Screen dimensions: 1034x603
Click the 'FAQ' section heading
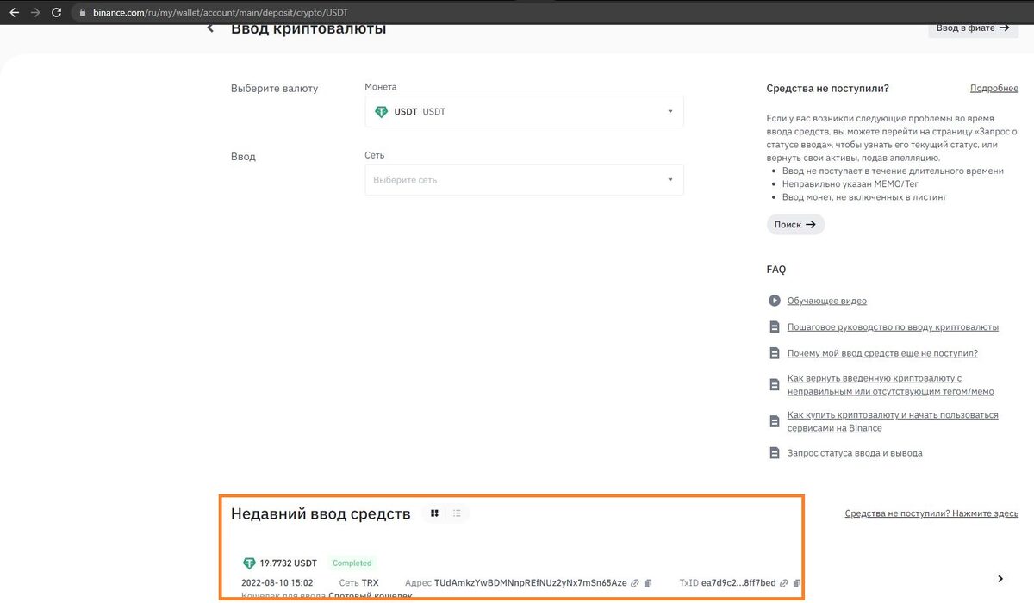776,270
